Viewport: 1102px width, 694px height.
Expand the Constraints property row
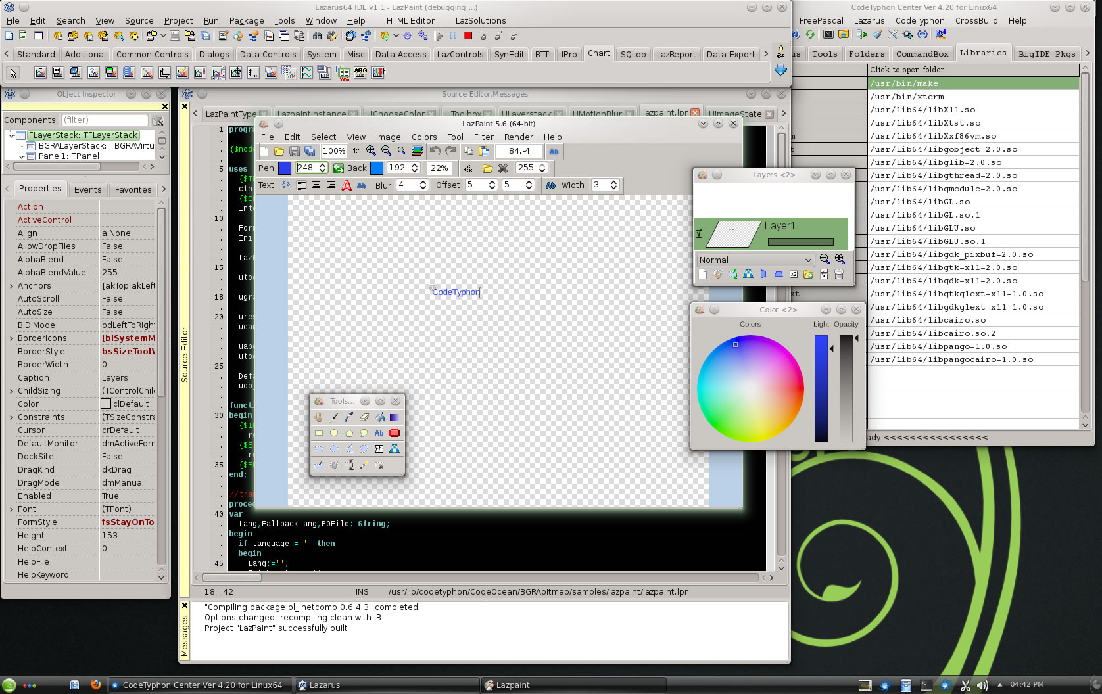point(11,417)
